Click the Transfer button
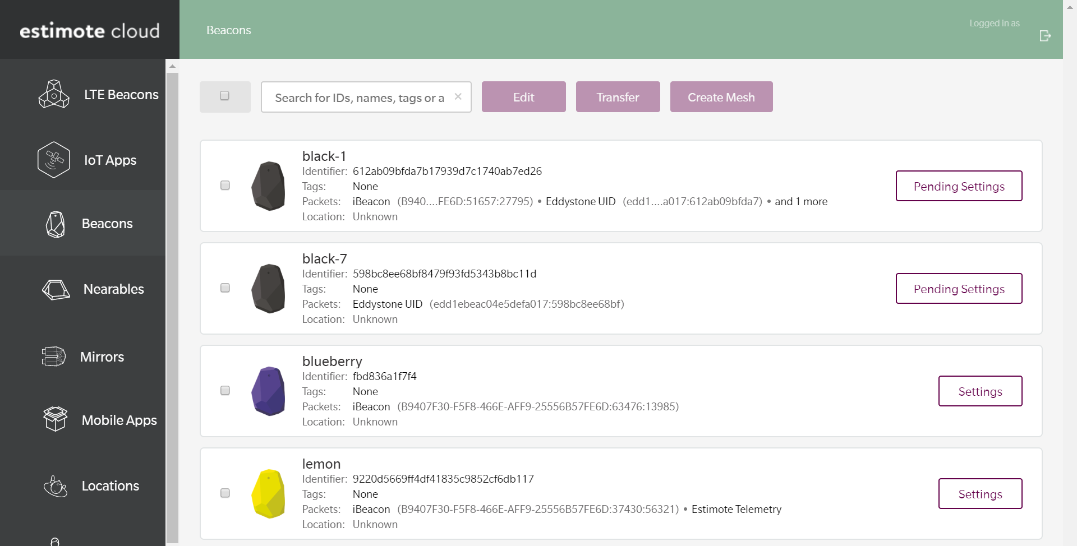This screenshot has width=1077, height=546. point(618,97)
